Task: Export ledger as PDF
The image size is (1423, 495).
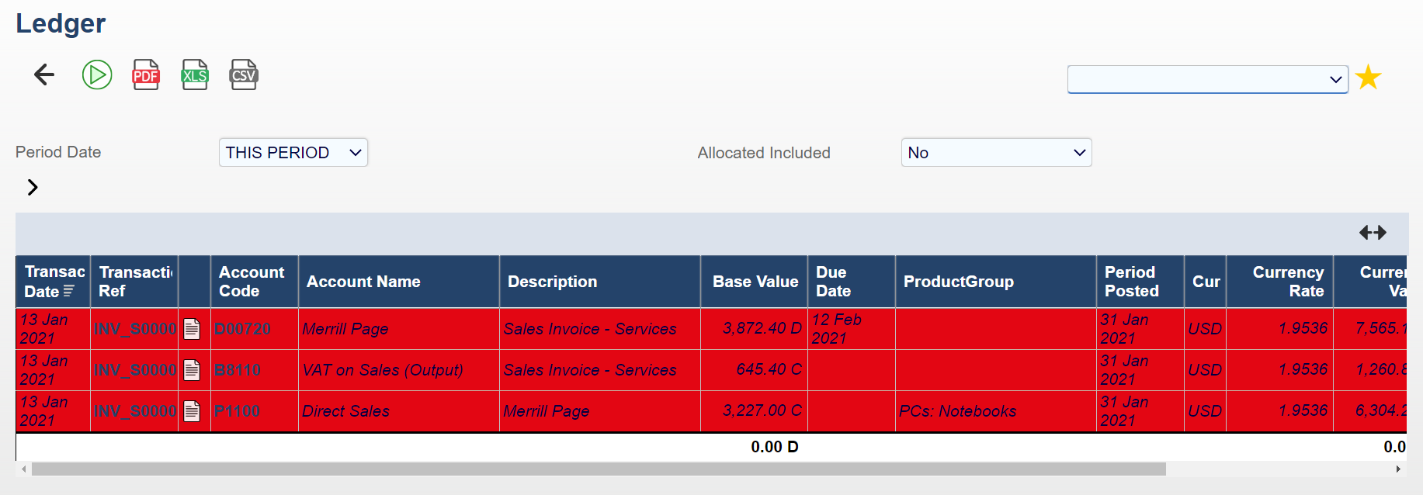Action: tap(146, 74)
